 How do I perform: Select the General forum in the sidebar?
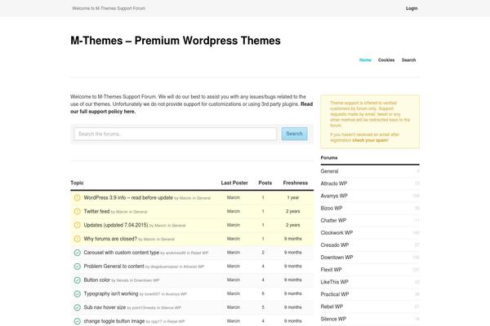(x=329, y=171)
